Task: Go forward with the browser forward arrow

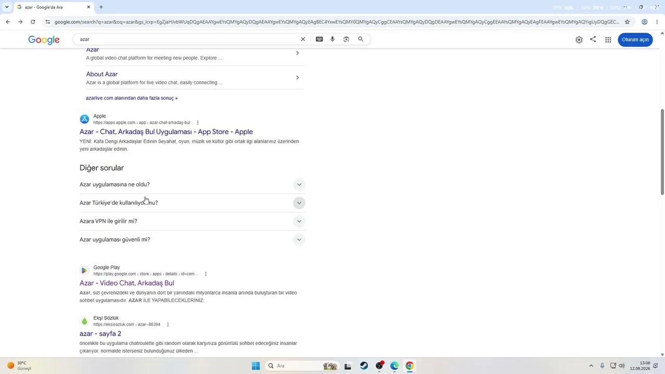Action: pos(20,22)
